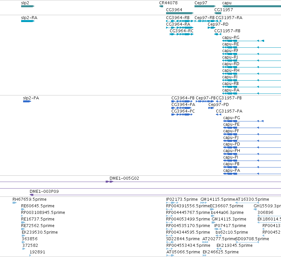This screenshot has height=257, width=281.
Task: Click the CR44078 gene label
Action: click(x=168, y=3)
